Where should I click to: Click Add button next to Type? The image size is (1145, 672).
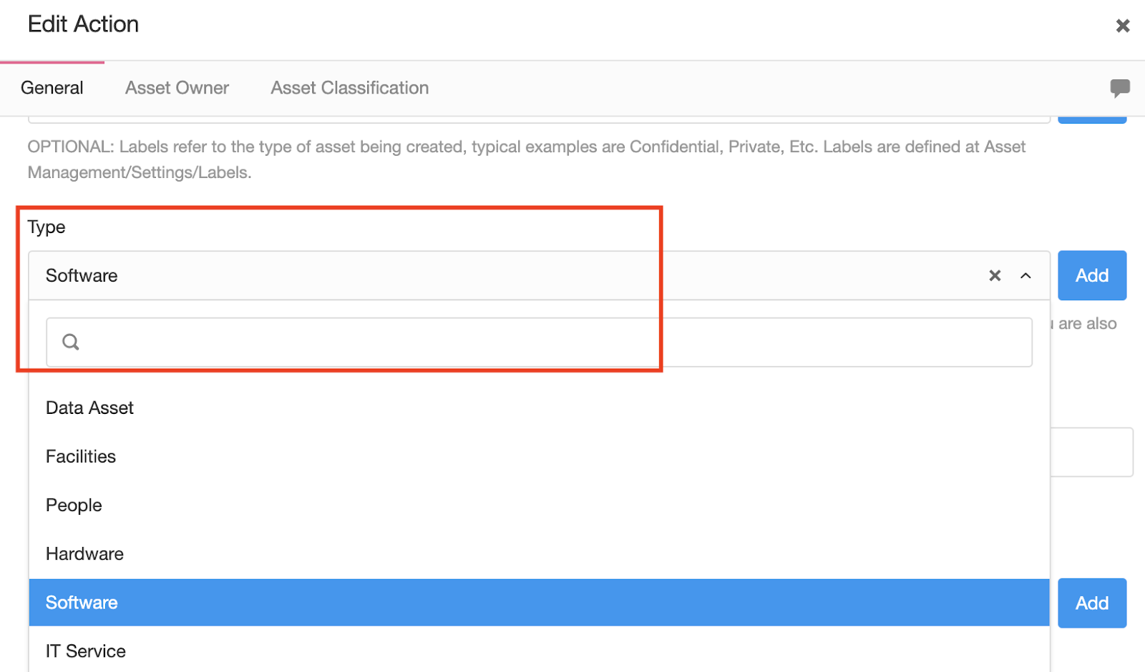(x=1092, y=275)
